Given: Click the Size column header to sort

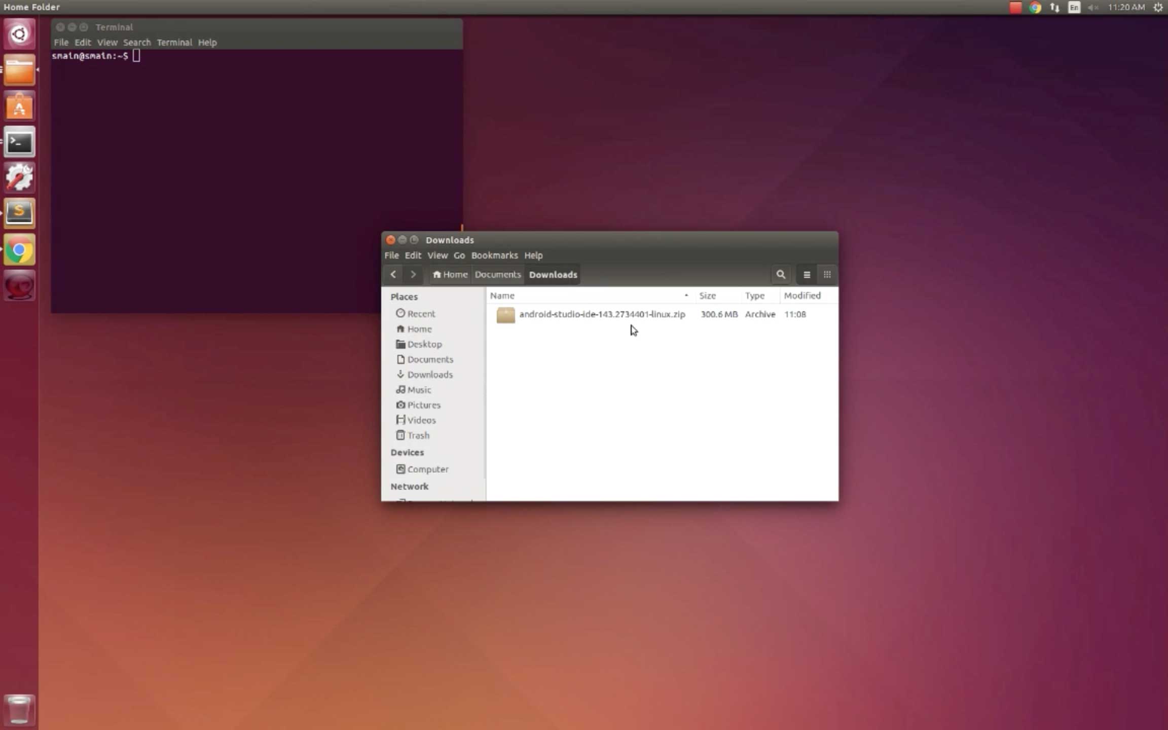Looking at the screenshot, I should [x=707, y=295].
